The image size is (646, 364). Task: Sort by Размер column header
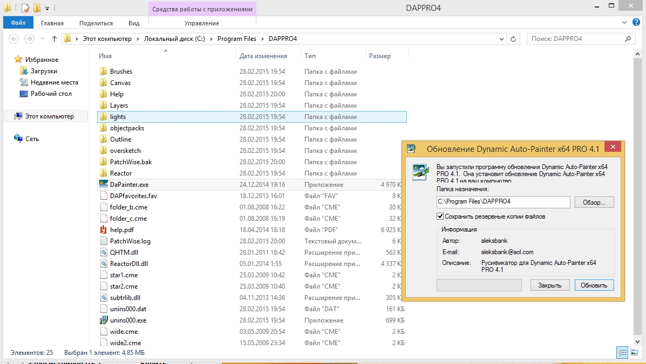click(x=380, y=56)
